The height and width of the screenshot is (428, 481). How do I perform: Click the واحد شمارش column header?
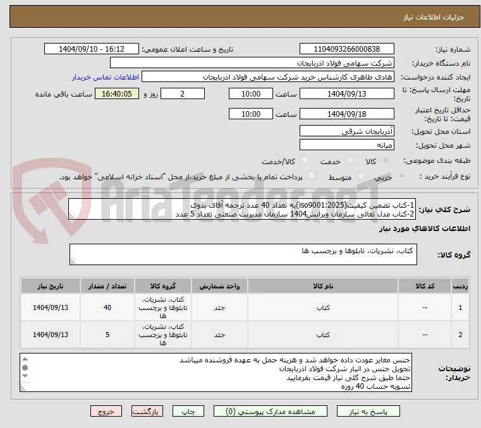tap(219, 286)
